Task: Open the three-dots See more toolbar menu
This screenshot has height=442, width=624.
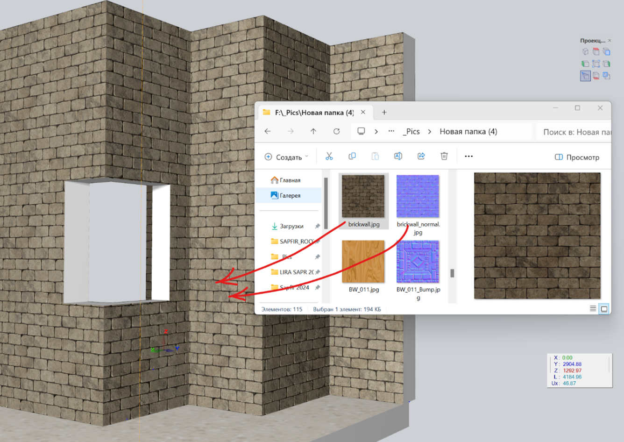Action: pos(468,157)
